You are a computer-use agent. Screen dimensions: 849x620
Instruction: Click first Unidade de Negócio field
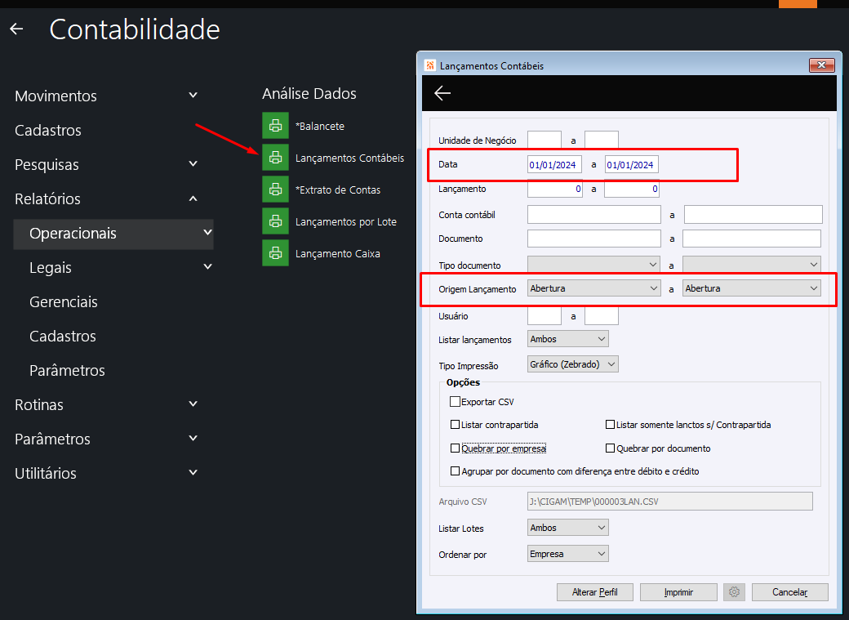click(545, 140)
